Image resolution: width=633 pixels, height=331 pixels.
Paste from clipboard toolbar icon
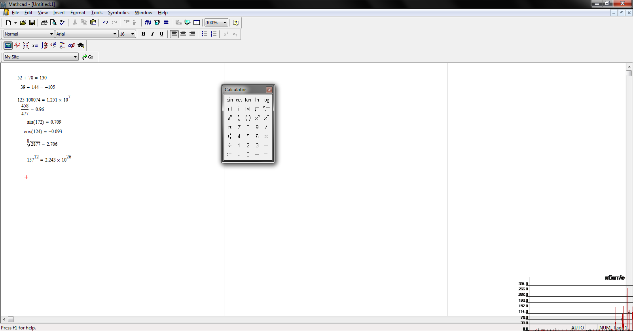[x=93, y=23]
